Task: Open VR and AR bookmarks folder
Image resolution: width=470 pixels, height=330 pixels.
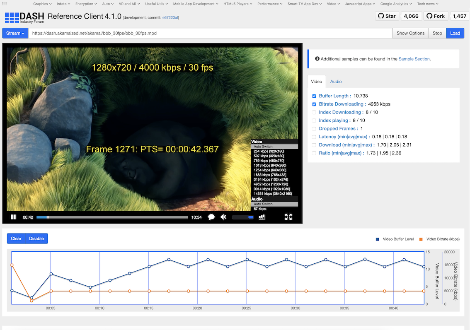Action: point(129,4)
